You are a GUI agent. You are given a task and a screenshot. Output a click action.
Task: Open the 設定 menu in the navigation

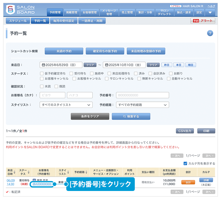(199, 12)
